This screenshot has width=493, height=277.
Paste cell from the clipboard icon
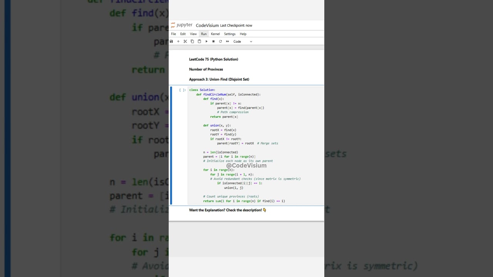click(199, 41)
